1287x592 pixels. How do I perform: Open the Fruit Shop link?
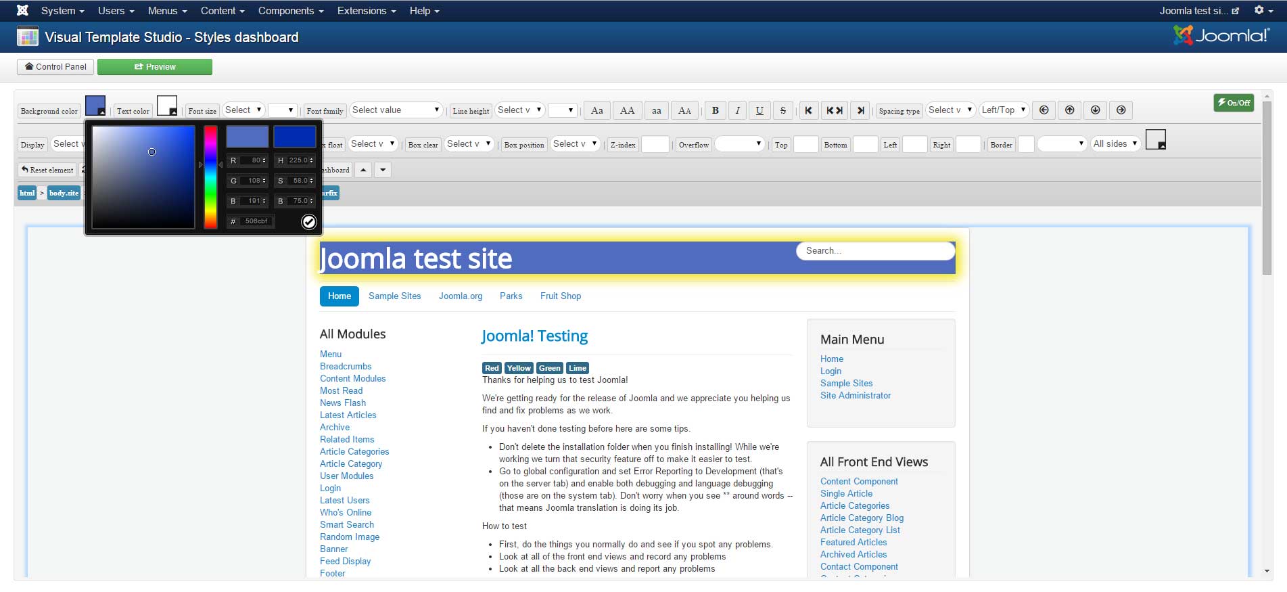(561, 296)
